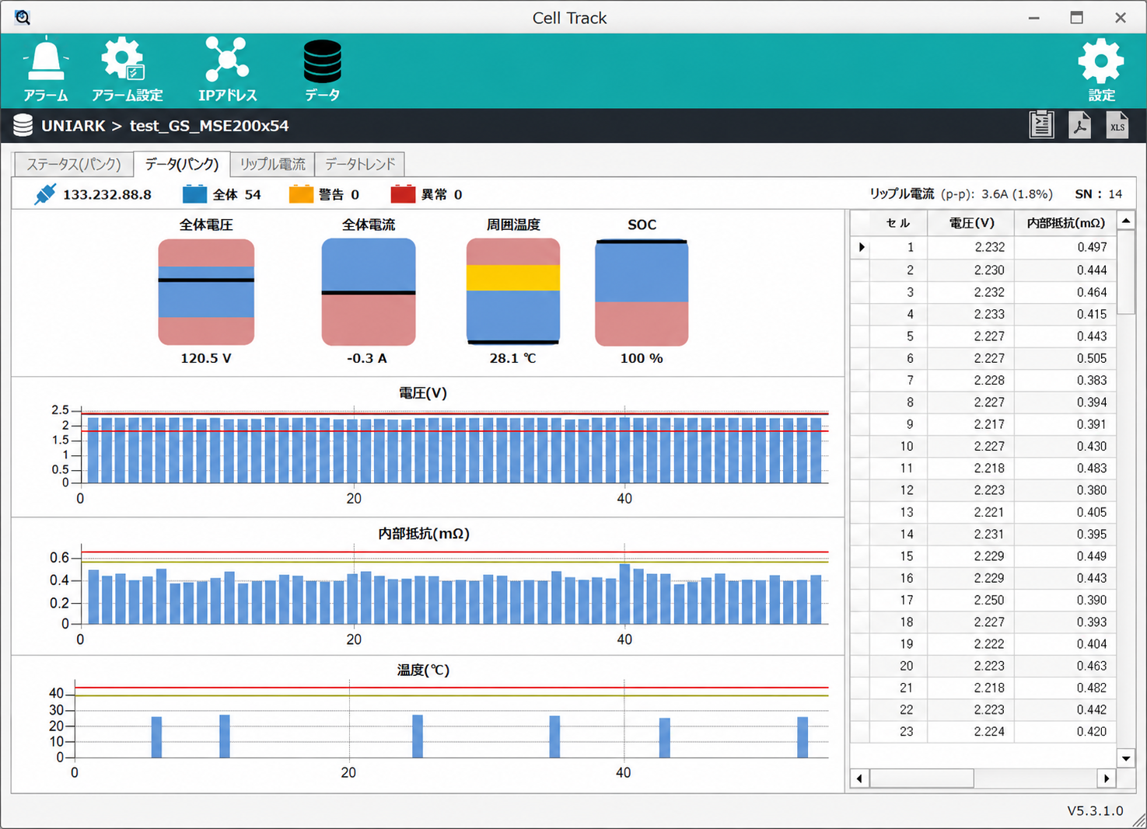1147x829 pixels.
Task: Click the table scroll up arrow
Action: point(1126,221)
